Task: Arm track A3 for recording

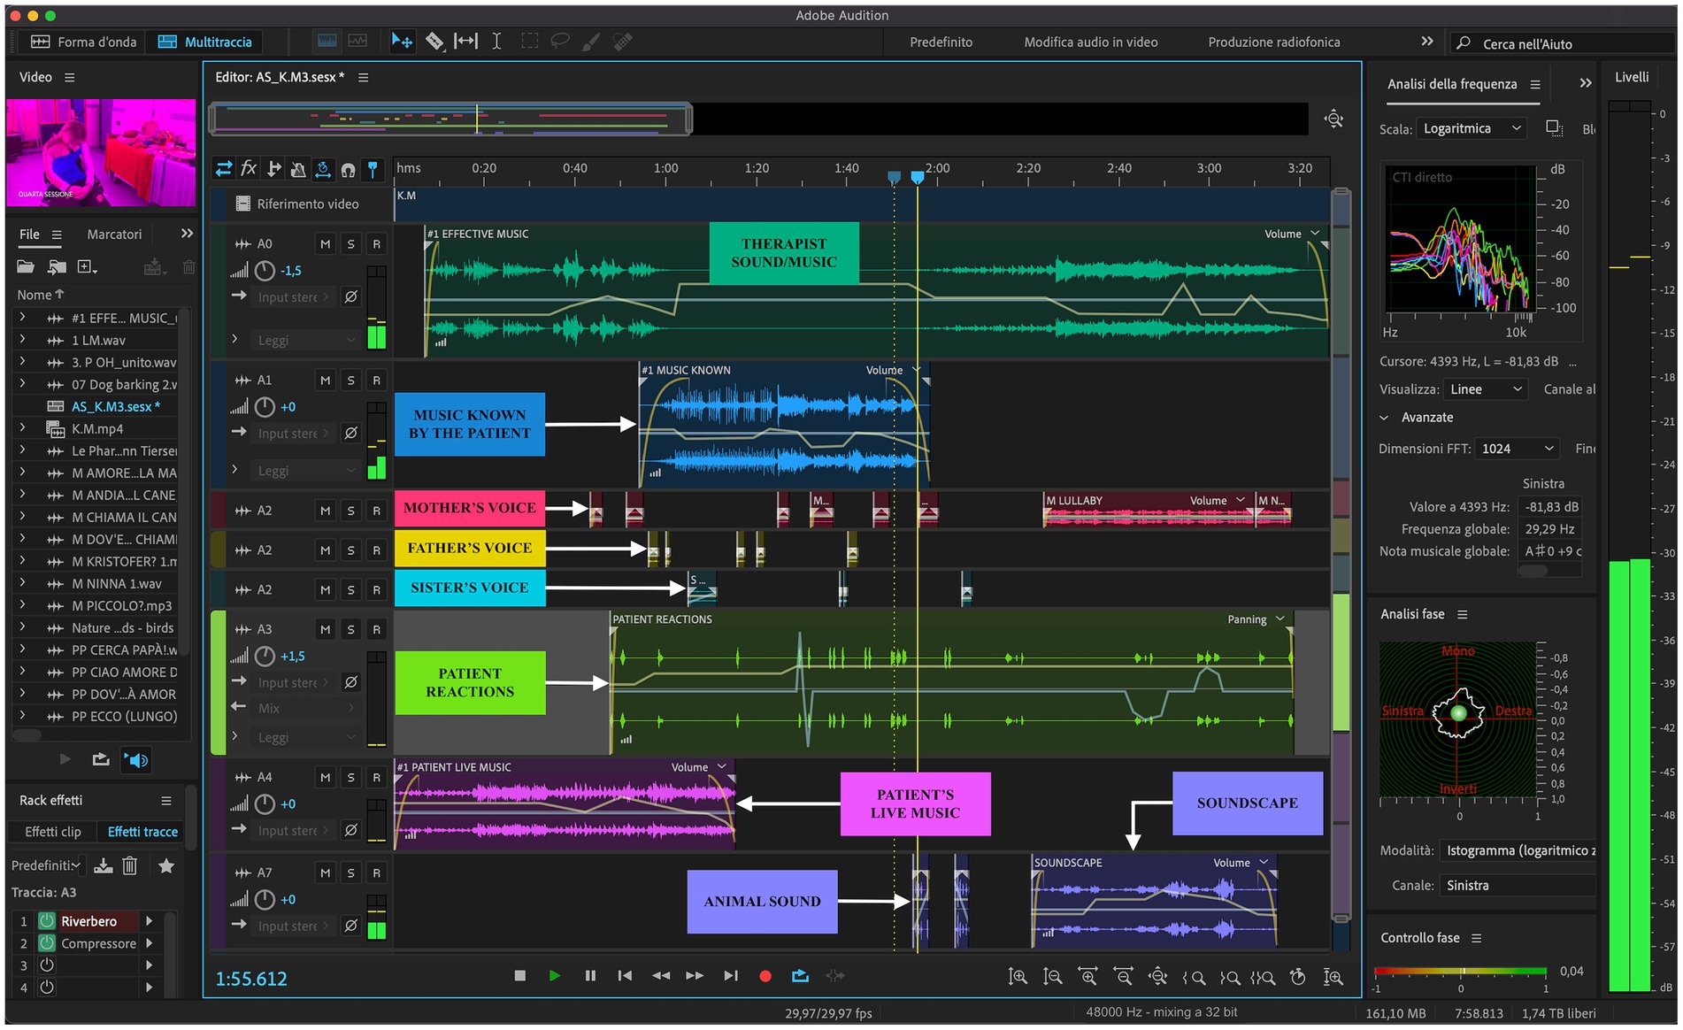Action: pyautogui.click(x=376, y=629)
